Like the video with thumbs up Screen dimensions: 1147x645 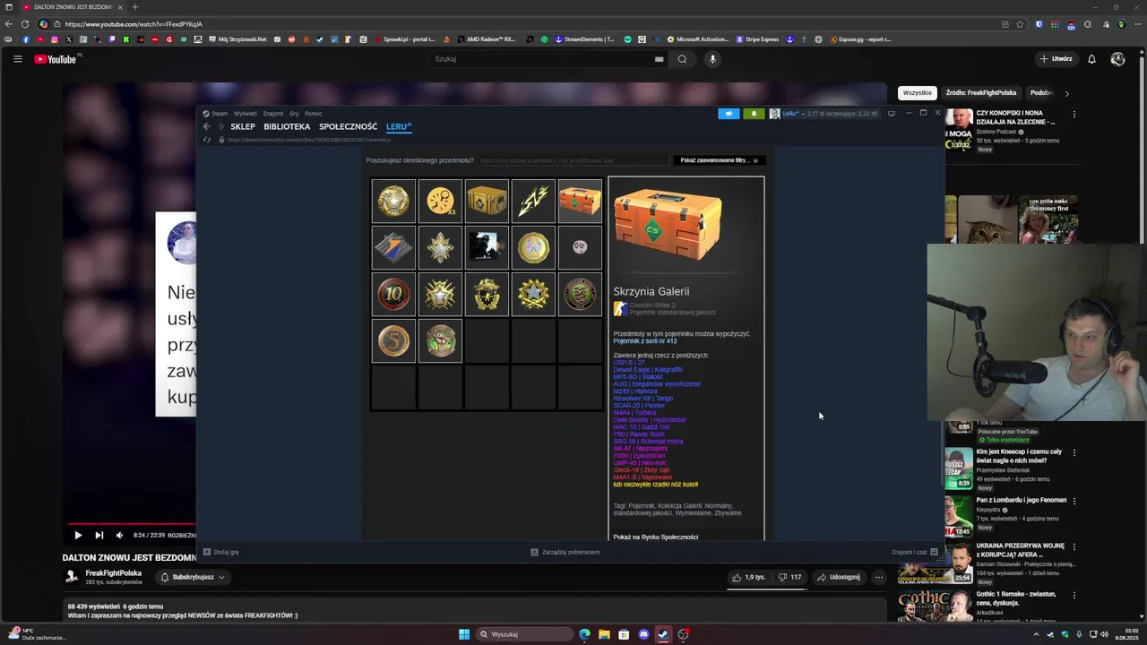[x=748, y=577]
